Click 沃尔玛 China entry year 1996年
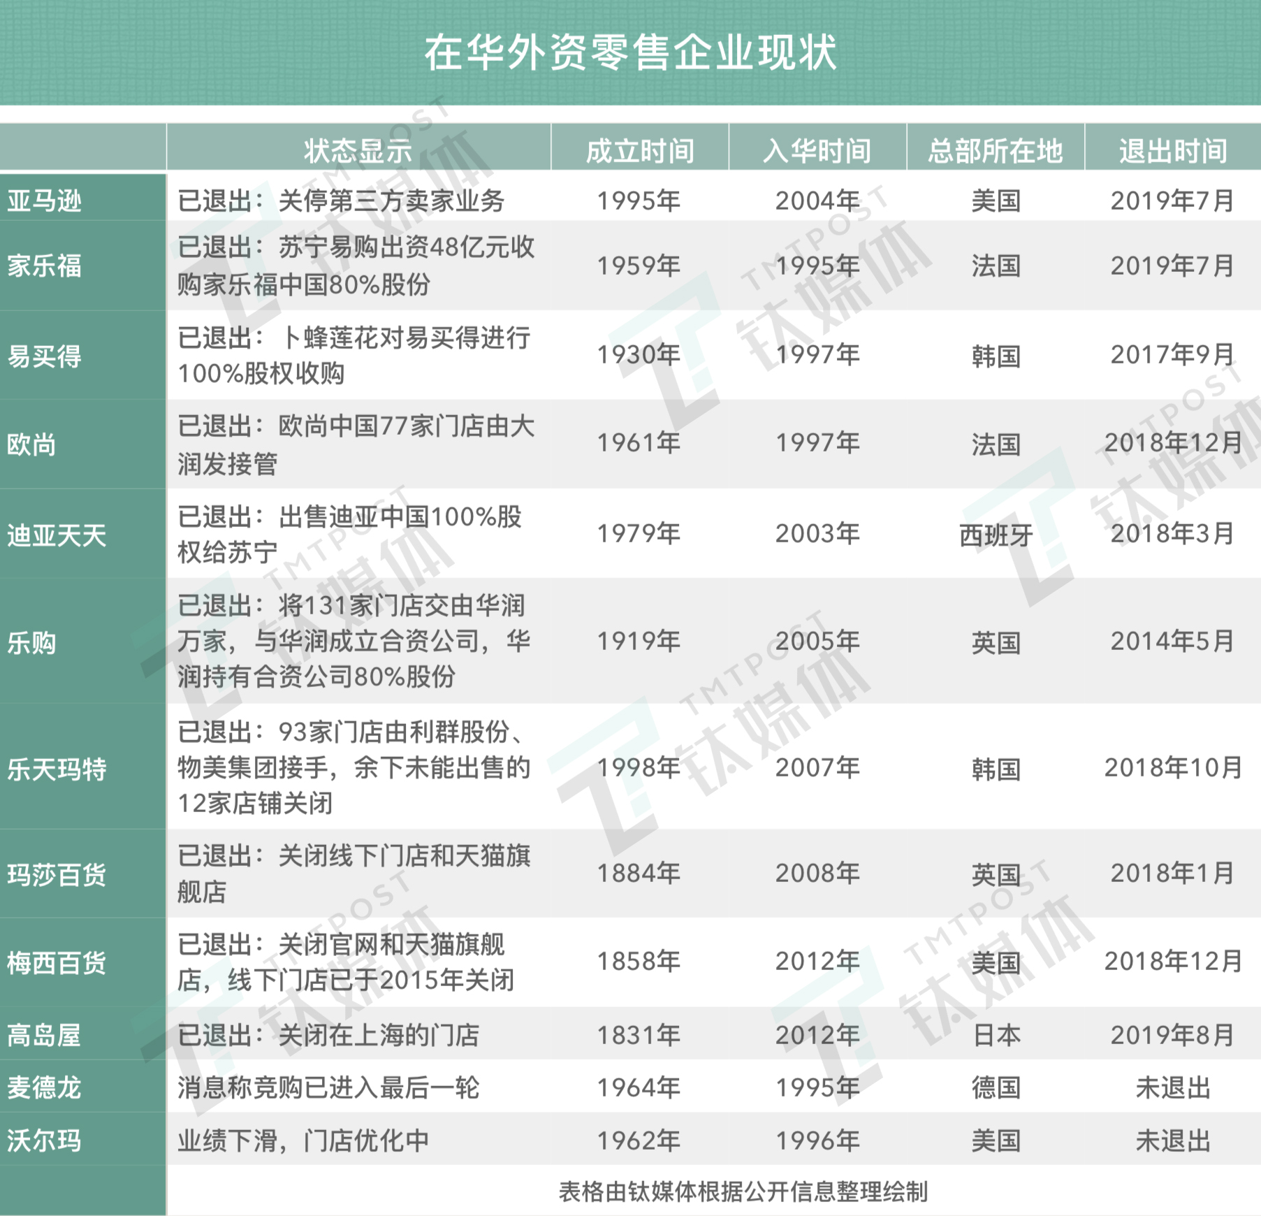 pyautogui.click(x=817, y=1141)
